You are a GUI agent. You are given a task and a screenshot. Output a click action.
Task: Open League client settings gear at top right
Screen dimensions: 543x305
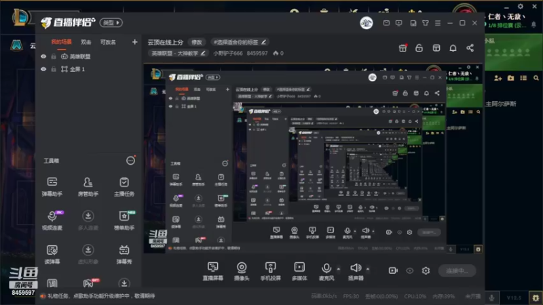click(x=521, y=6)
